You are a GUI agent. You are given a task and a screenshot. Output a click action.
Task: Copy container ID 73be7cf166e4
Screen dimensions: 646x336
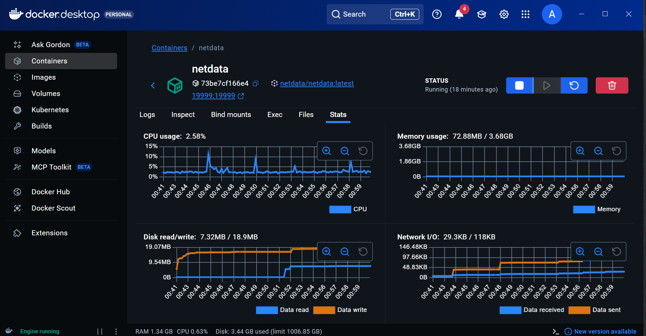256,83
